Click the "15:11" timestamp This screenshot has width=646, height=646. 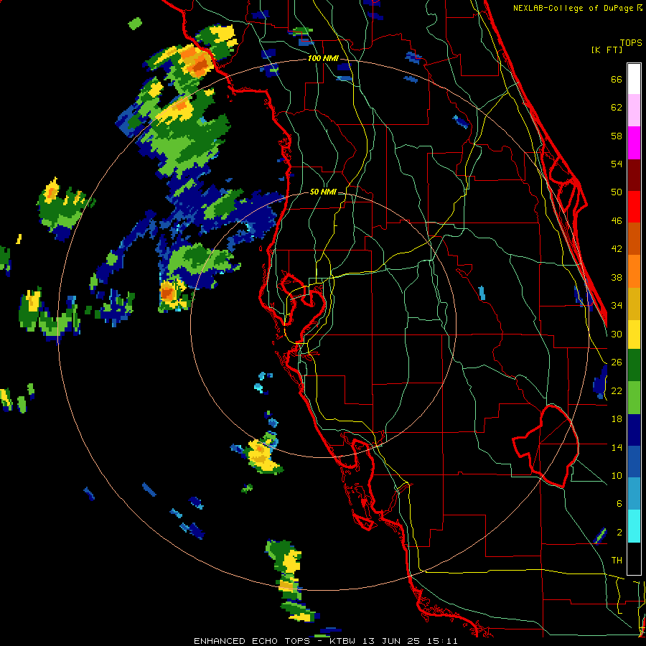[x=442, y=641]
